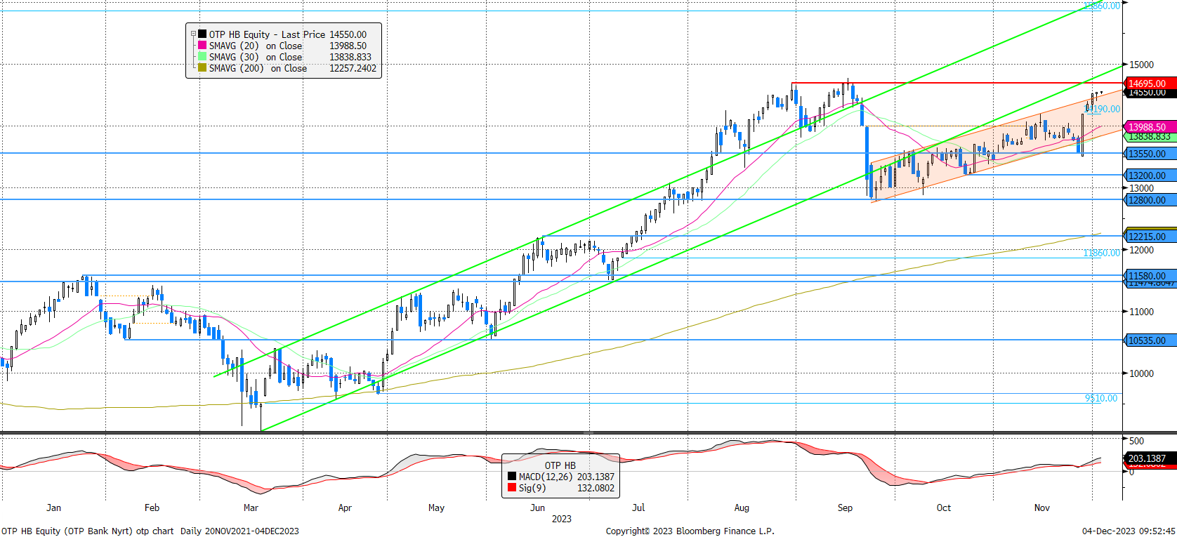Viewport: 1177px width, 537px height.
Task: Select 'SMAVG (20) on Close' legend entry
Action: point(256,46)
